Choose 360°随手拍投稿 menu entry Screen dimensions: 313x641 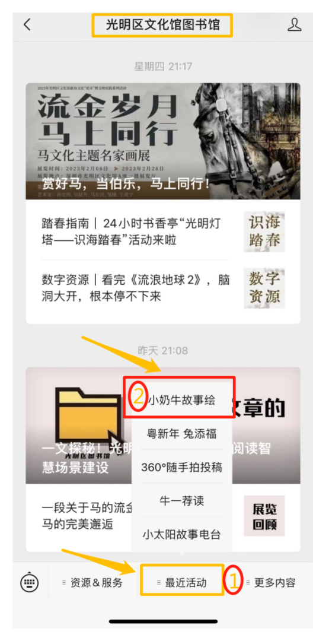[x=182, y=467]
